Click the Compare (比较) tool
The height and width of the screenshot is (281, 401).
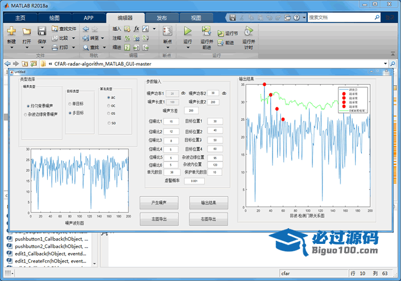click(x=61, y=38)
